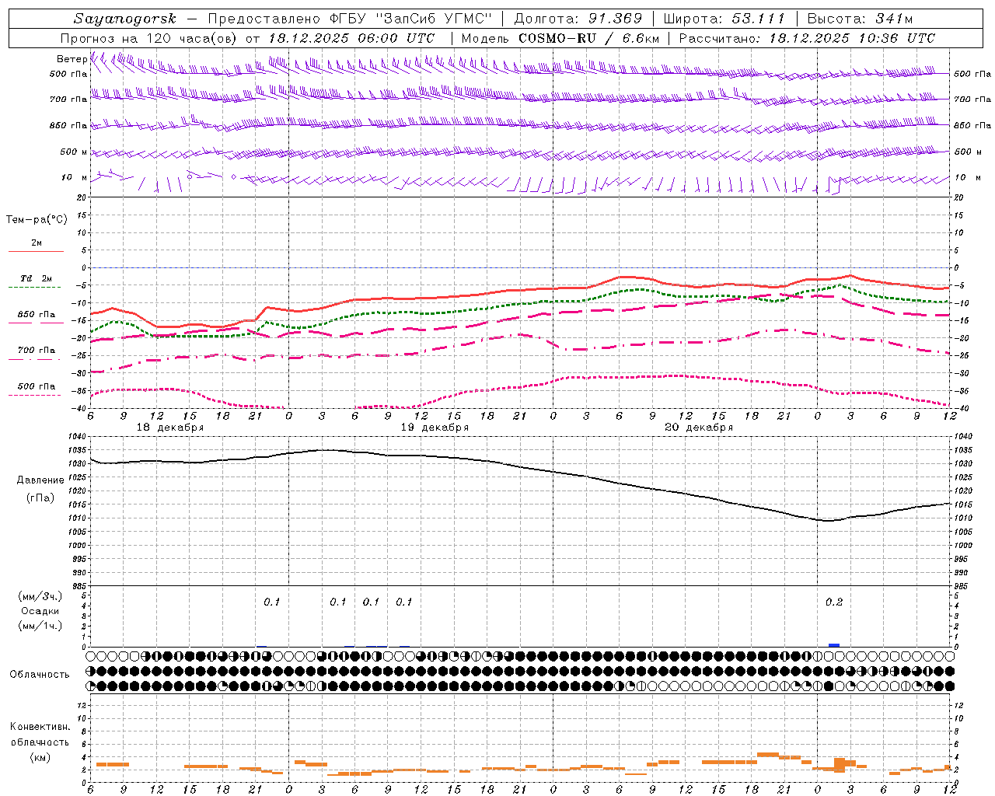Click the 18 декабря date label
995x796 pixels.
tap(170, 428)
